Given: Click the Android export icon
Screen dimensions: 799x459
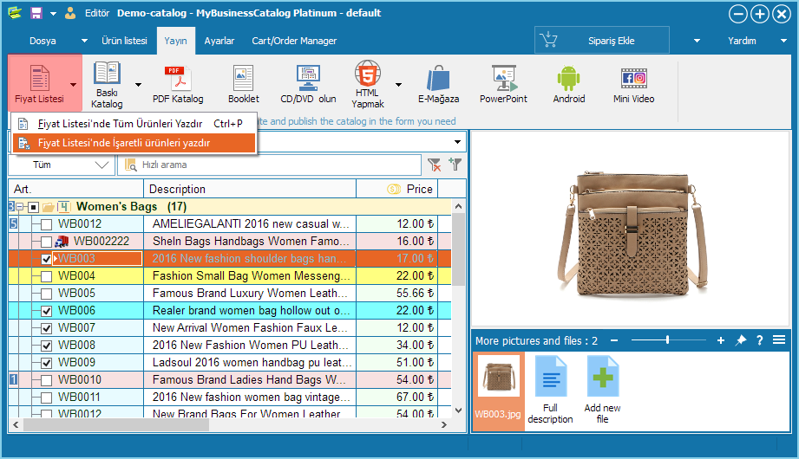Looking at the screenshot, I should [x=569, y=85].
